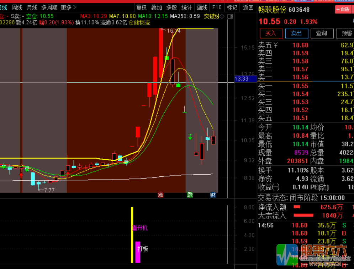Click the 返回 back button

click(x=248, y=8)
